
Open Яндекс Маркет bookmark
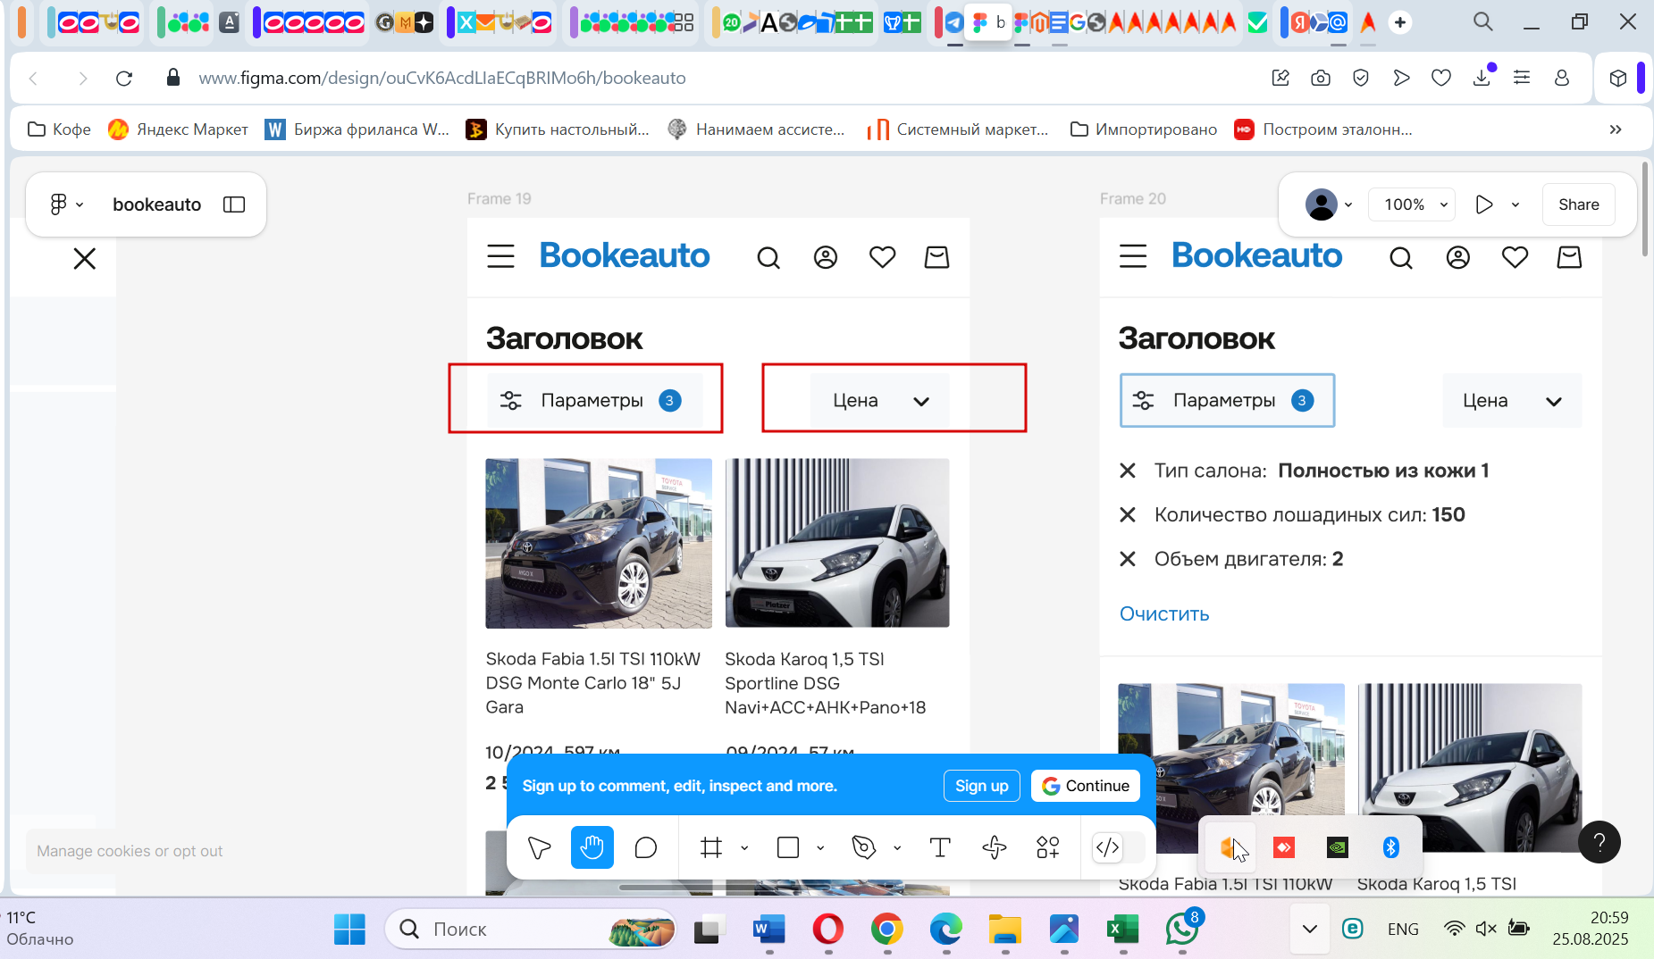[x=178, y=129]
